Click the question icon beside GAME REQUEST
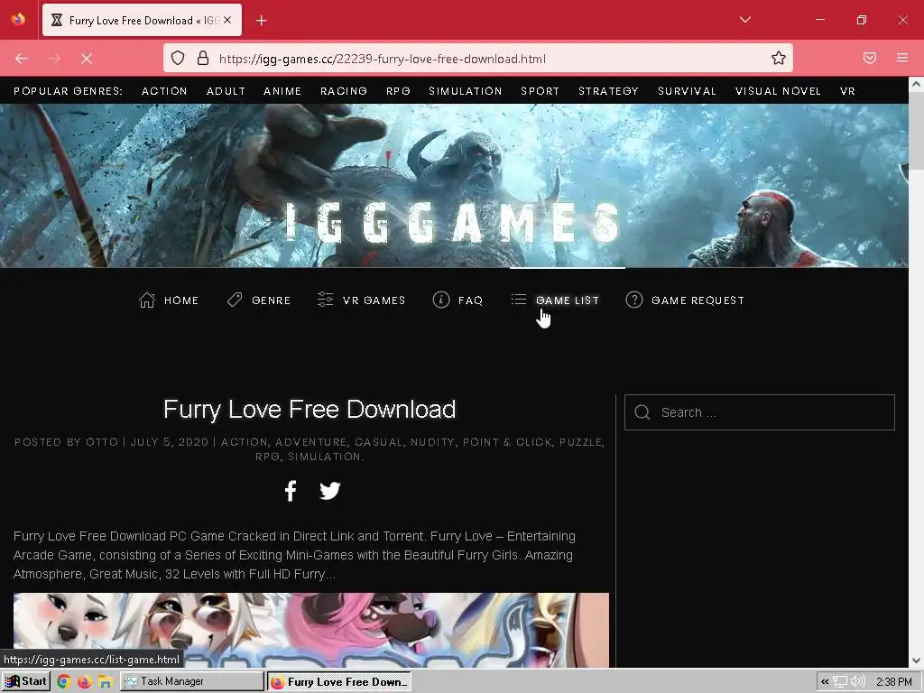The width and height of the screenshot is (924, 693). coord(634,300)
